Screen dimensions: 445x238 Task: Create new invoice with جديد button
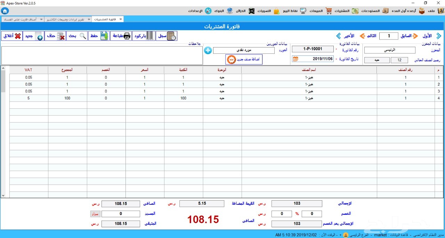click(x=33, y=36)
